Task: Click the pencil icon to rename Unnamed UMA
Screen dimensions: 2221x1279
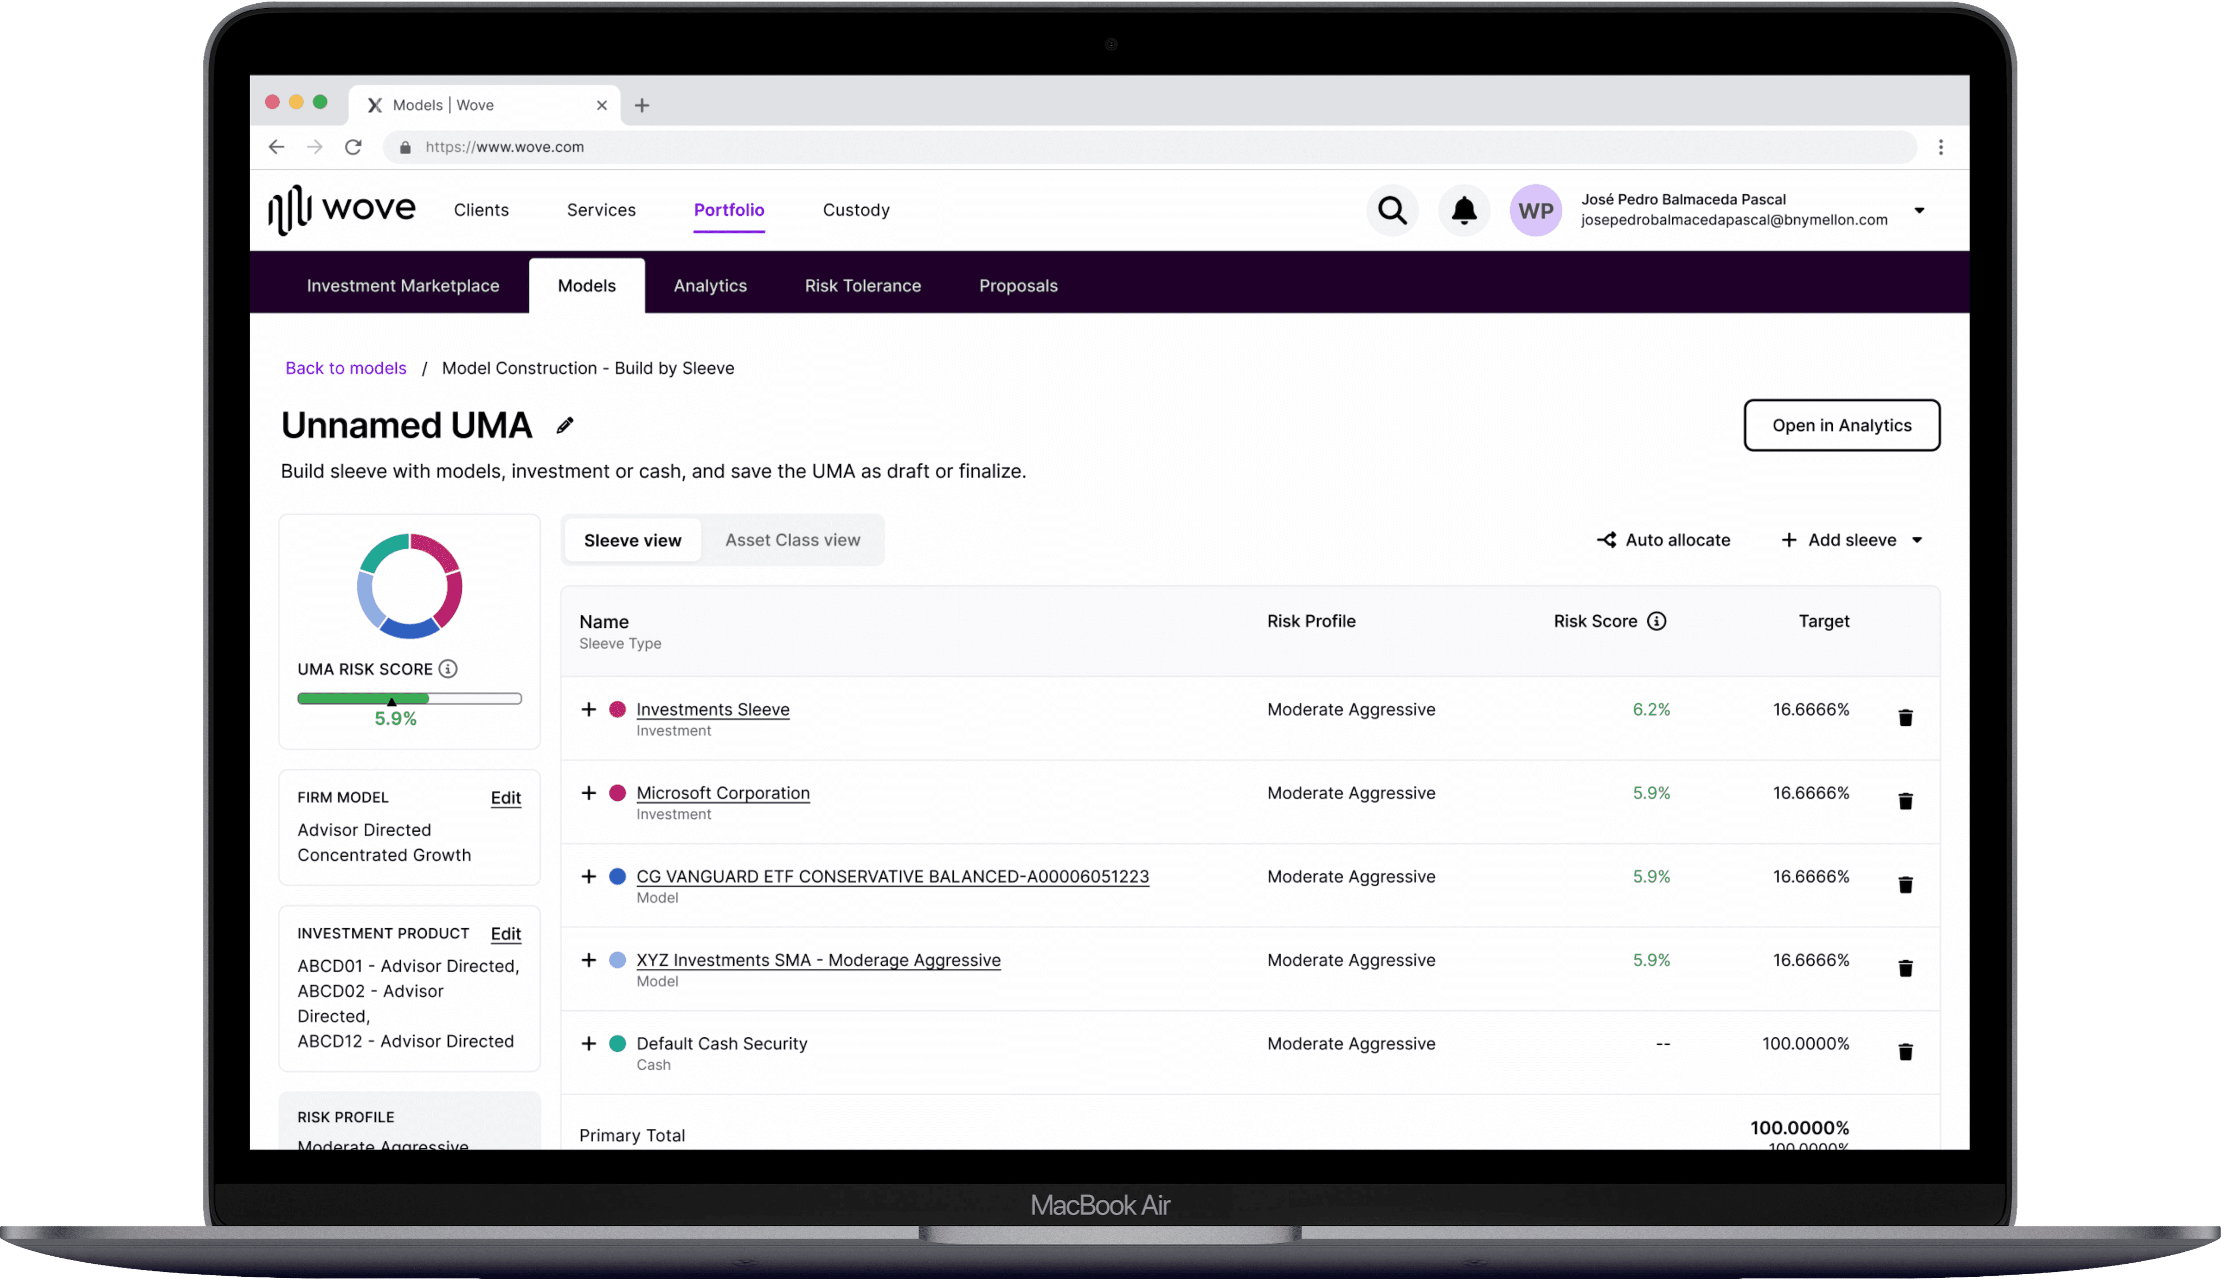Action: [565, 426]
